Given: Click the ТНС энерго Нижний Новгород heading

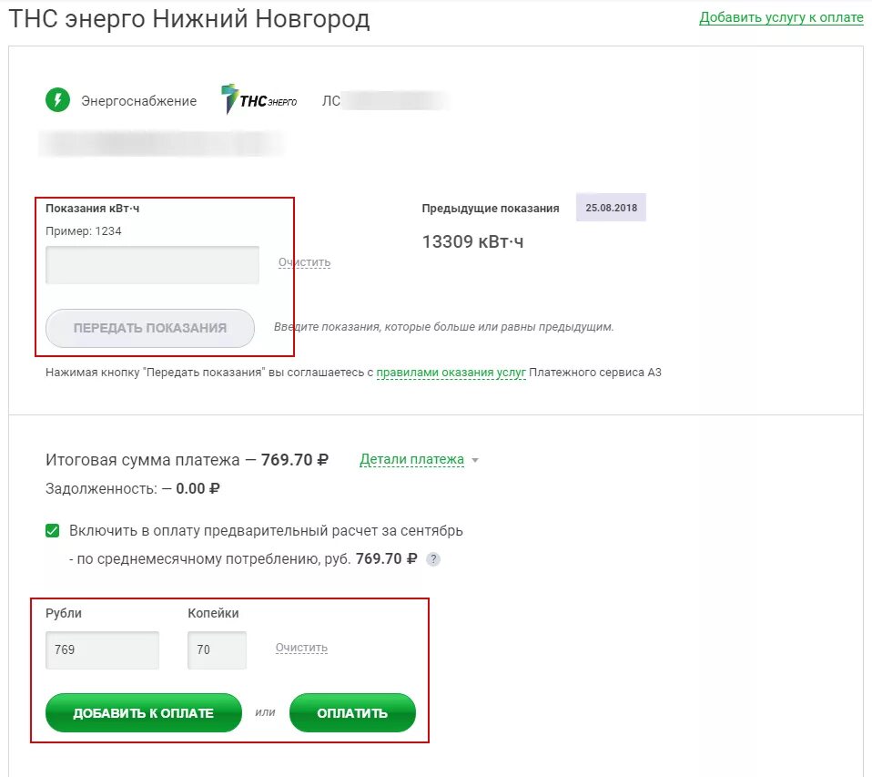Looking at the screenshot, I should [x=189, y=19].
